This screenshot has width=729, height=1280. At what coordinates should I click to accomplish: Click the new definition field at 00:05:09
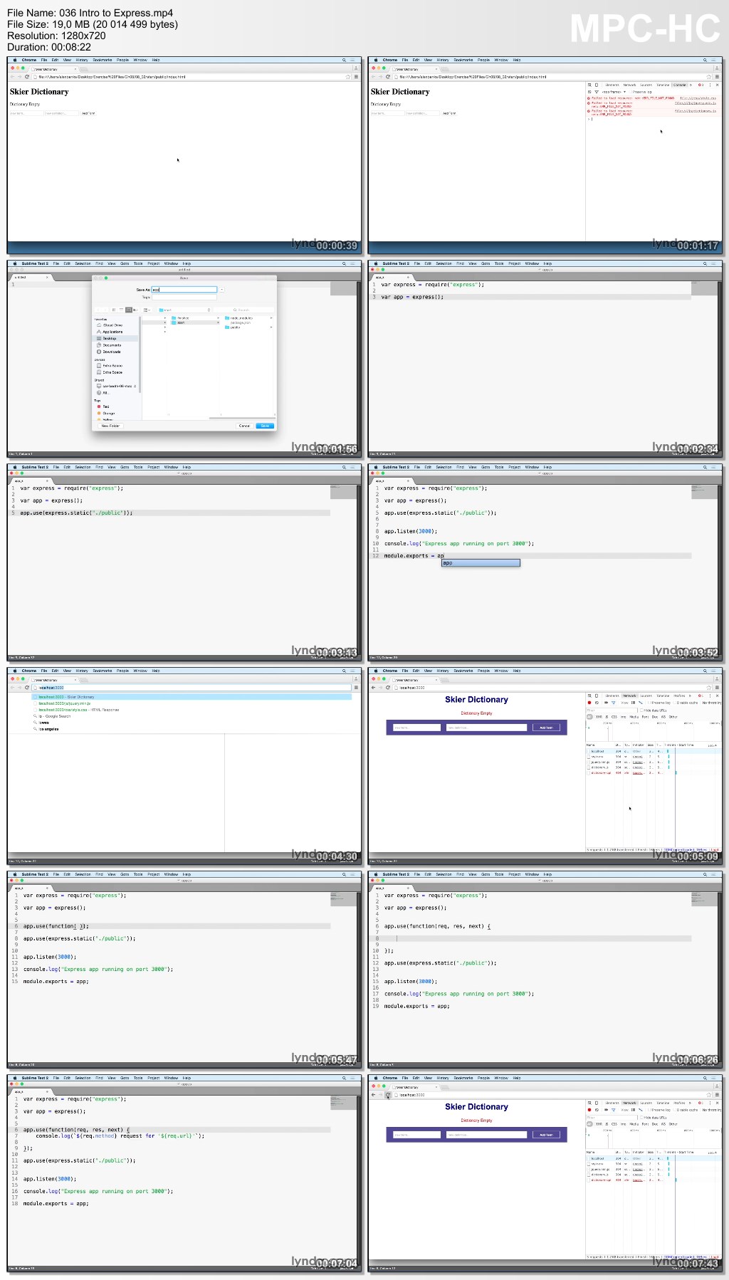(486, 728)
